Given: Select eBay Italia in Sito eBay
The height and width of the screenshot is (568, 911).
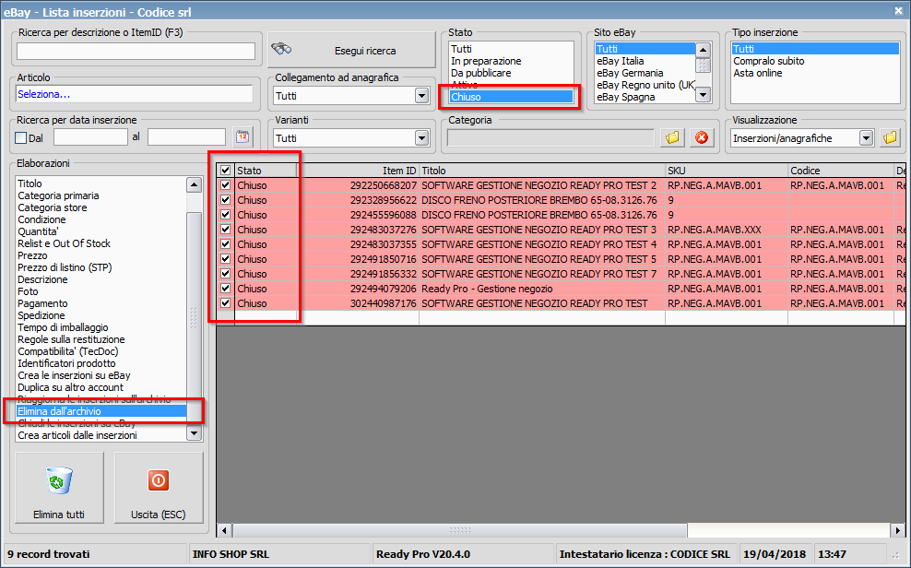Looking at the screenshot, I should pos(645,61).
